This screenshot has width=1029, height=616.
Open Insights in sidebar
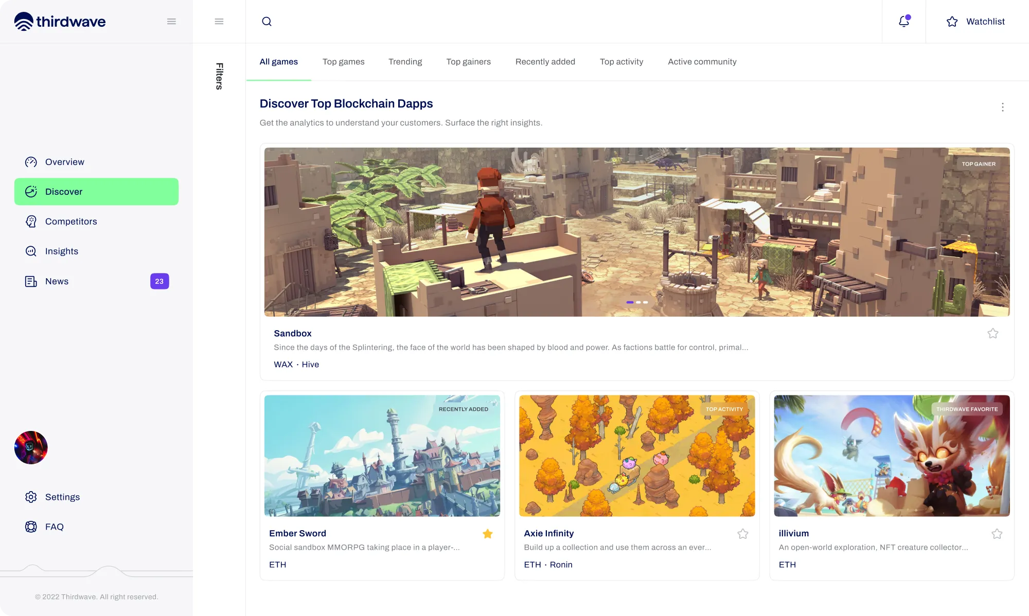[96, 251]
